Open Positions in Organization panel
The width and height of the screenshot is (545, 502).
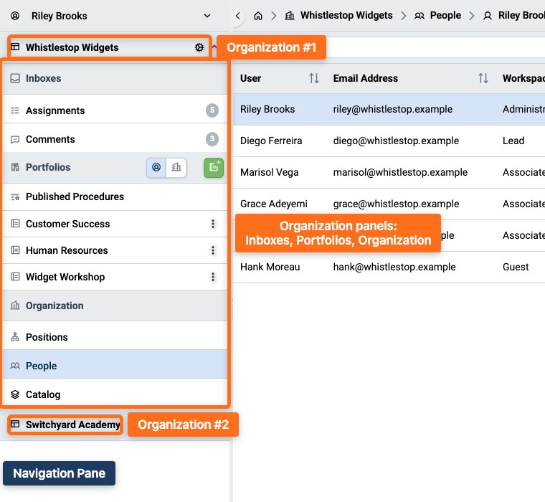115,337
